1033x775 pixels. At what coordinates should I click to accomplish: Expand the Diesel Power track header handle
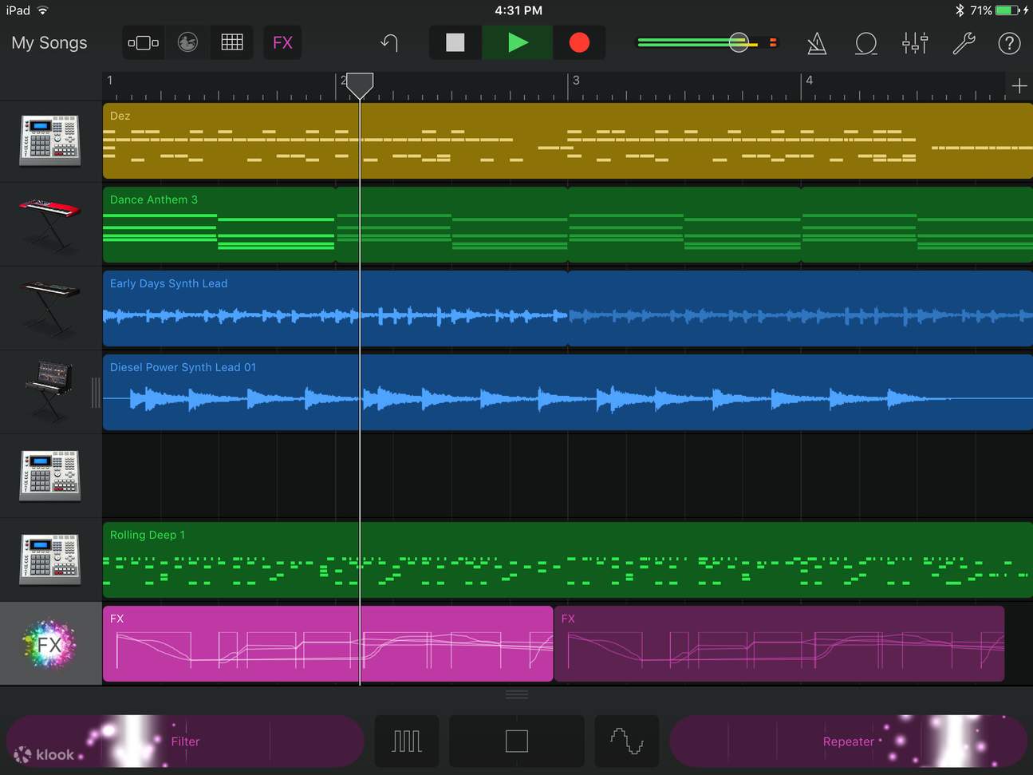[95, 391]
